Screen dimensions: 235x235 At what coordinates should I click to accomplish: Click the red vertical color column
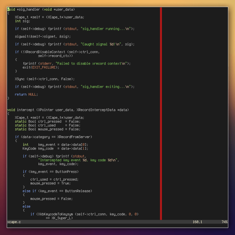coord(161,110)
